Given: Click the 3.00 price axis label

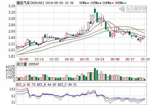Looking at the screenshot, I should (x=12, y=19).
